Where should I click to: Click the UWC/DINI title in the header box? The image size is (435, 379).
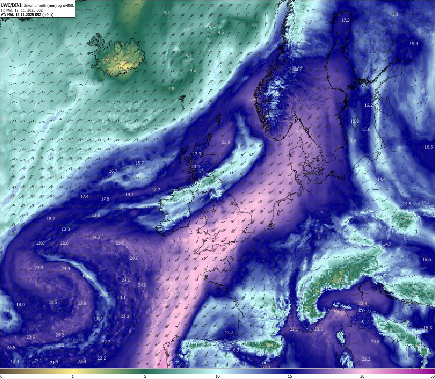[x=11, y=5]
